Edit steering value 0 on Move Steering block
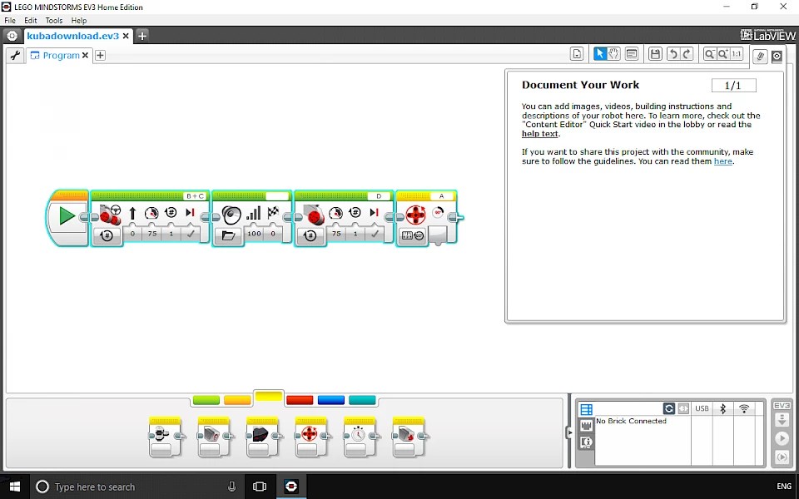 [132, 234]
